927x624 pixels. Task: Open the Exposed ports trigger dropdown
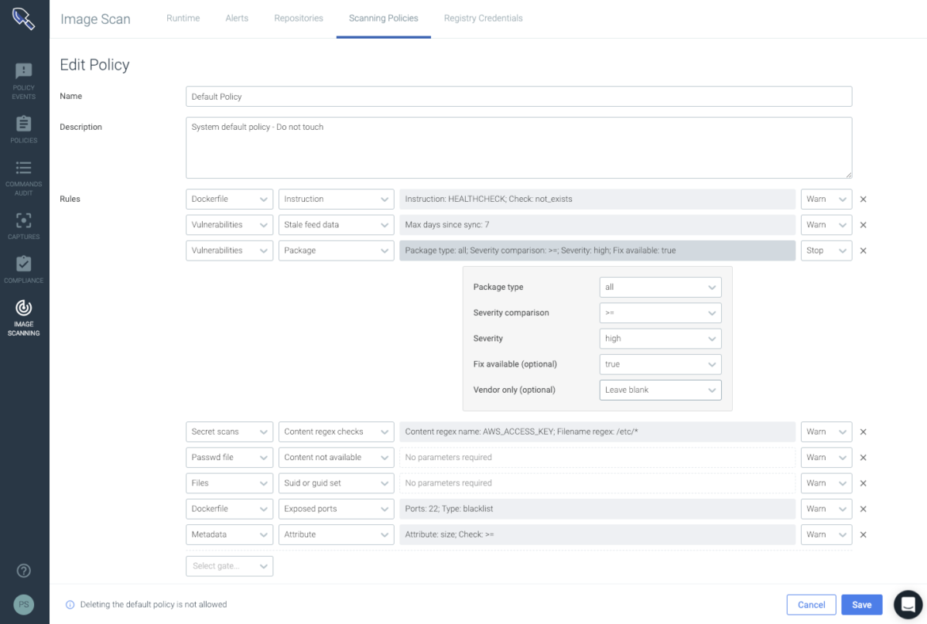tap(337, 508)
